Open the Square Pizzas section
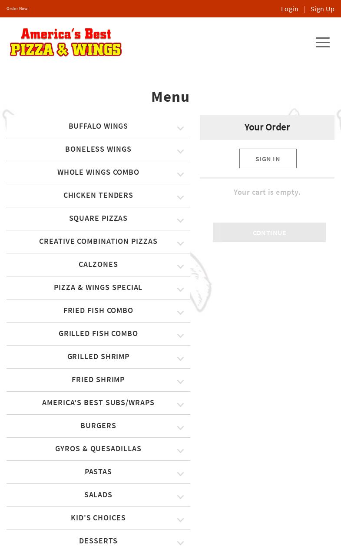The image size is (341, 546). pos(98,218)
